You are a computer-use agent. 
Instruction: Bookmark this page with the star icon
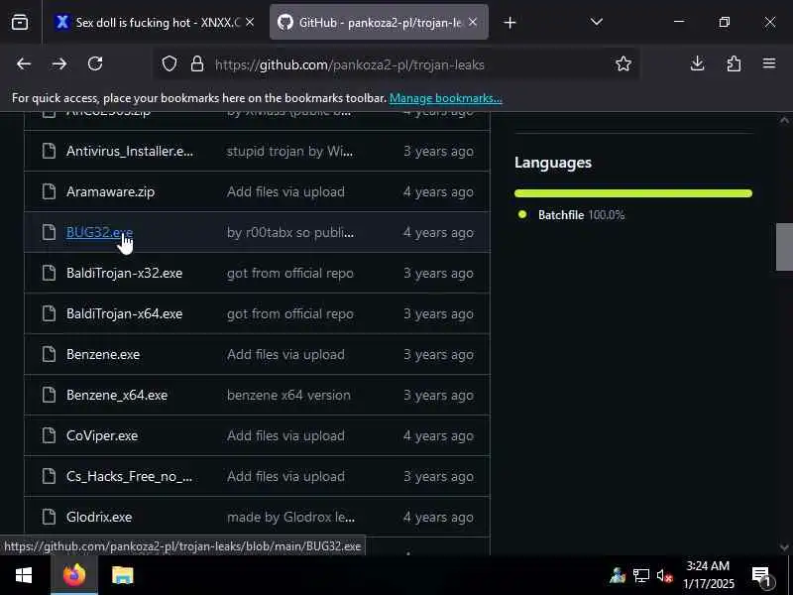coord(623,63)
